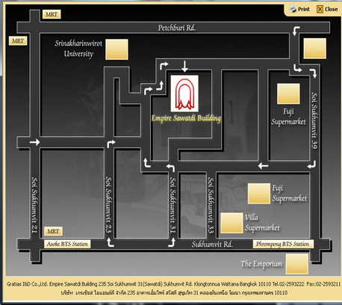Click the Villa Supermarket label
This screenshot has height=305, width=342.
click(x=262, y=223)
